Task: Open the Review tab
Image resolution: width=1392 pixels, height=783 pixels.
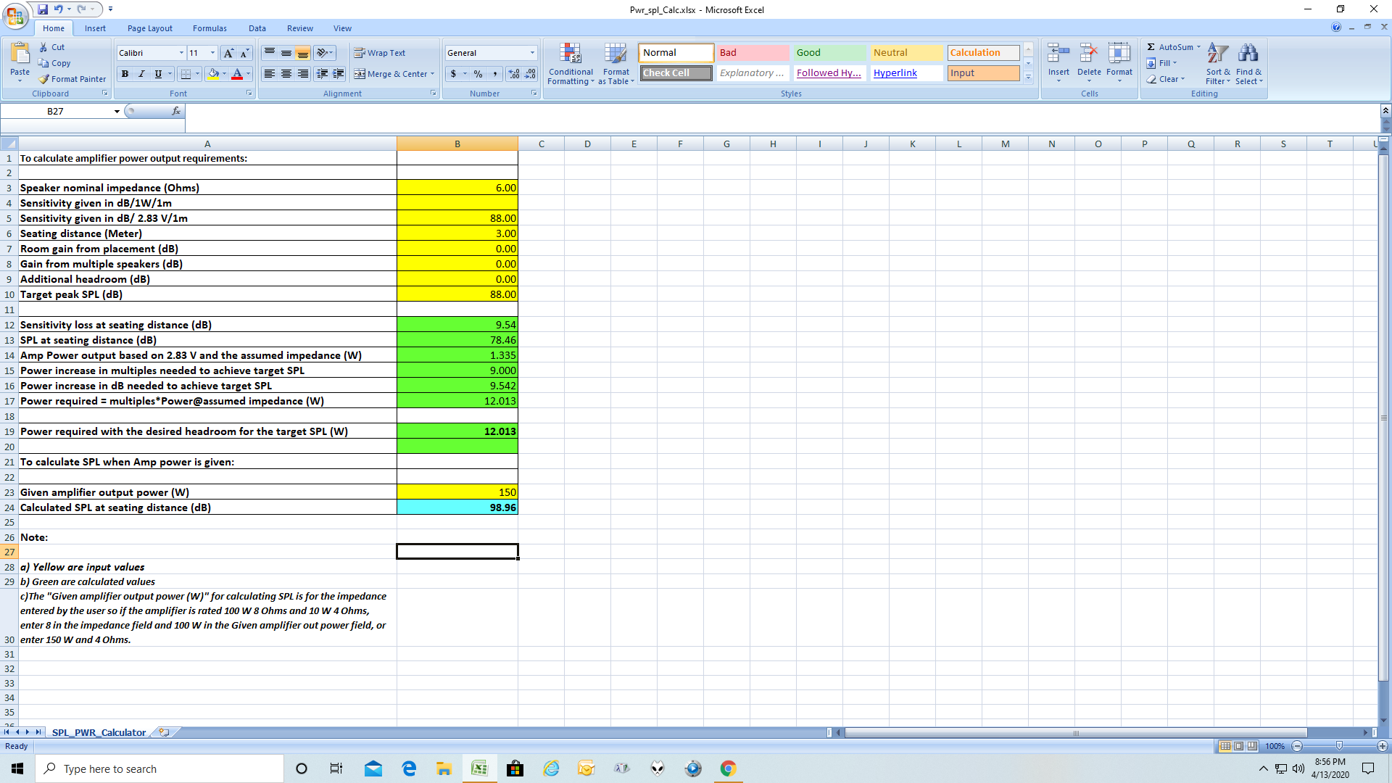Action: [x=300, y=28]
